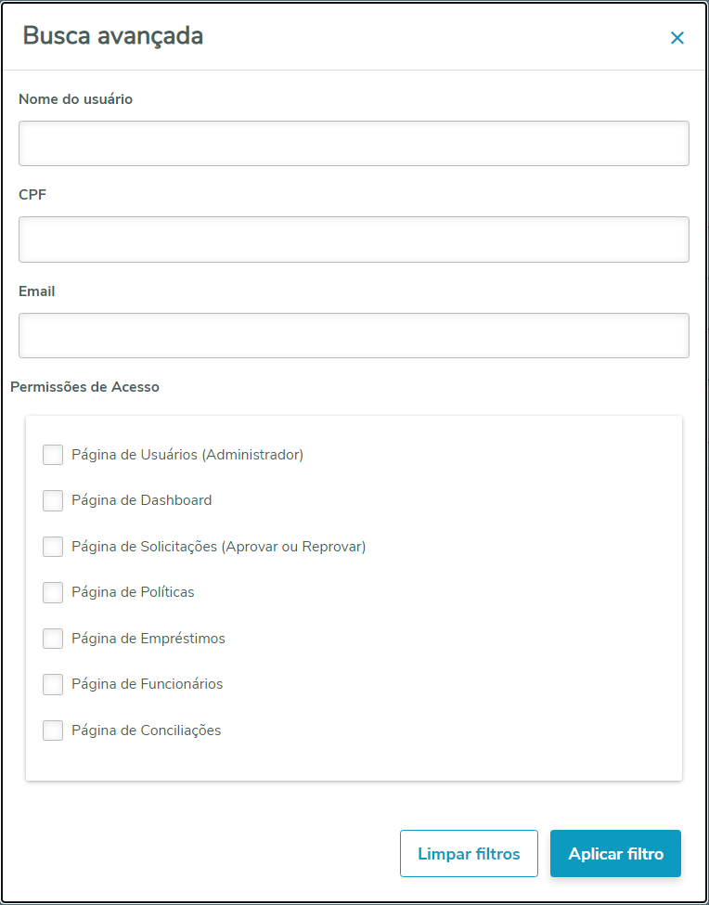
Task: Click the Limpar filtros button
Action: [469, 854]
